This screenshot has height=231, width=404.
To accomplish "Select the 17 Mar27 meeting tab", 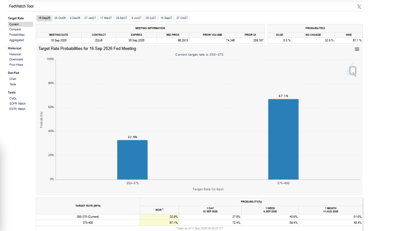I will pyautogui.click(x=106, y=18).
